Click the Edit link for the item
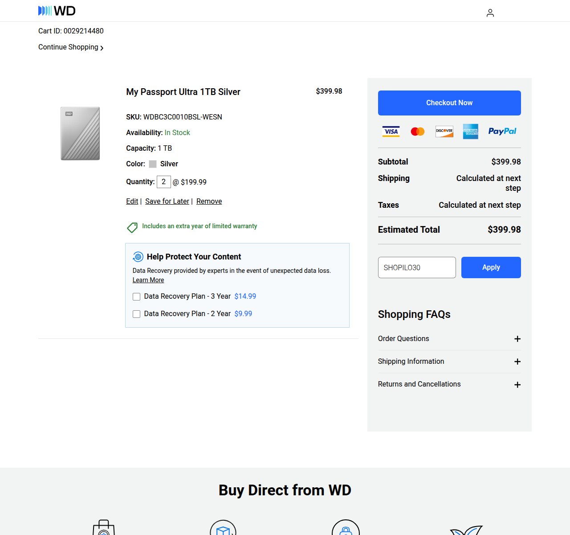This screenshot has width=570, height=535. (132, 202)
